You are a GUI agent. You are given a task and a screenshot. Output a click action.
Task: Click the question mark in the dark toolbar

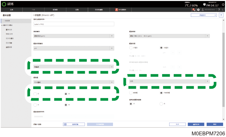(219, 10)
